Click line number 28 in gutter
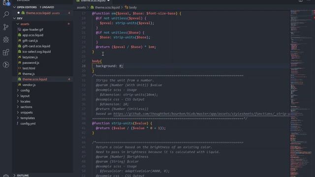This screenshot has width=315, height=177. coord(84,66)
